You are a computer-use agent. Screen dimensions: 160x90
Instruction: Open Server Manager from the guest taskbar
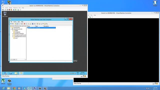5,73
